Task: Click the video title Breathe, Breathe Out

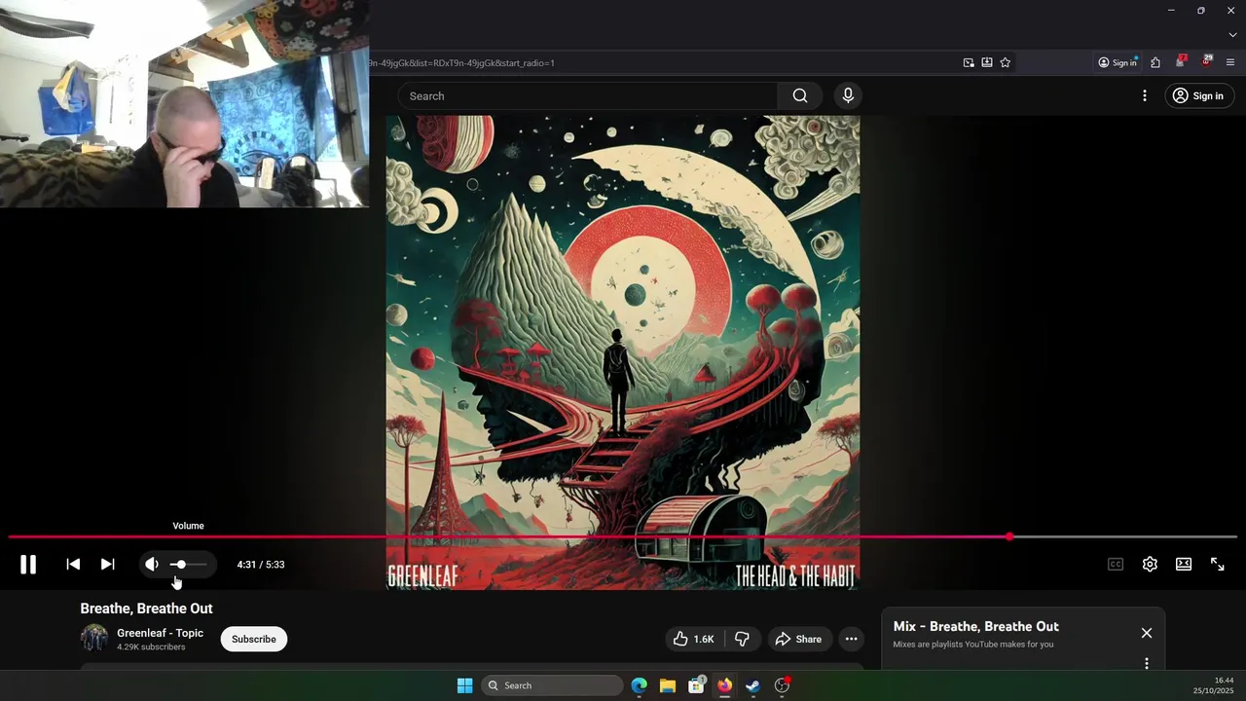Action: click(x=146, y=609)
